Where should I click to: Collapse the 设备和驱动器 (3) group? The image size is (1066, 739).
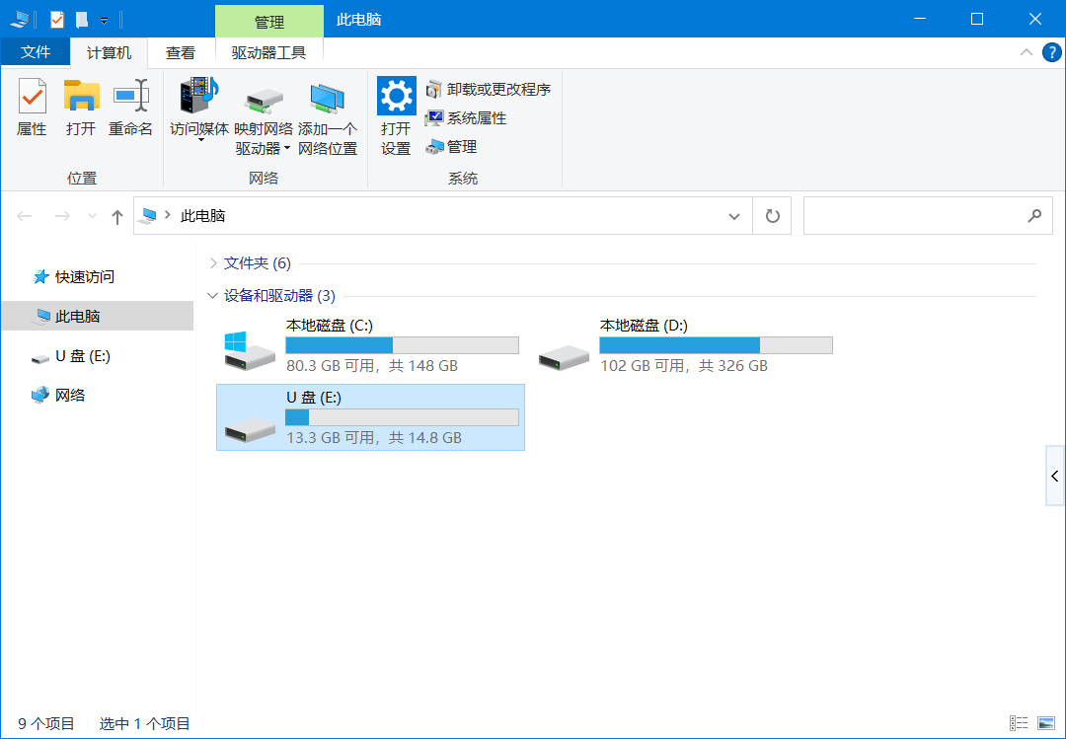tap(213, 296)
